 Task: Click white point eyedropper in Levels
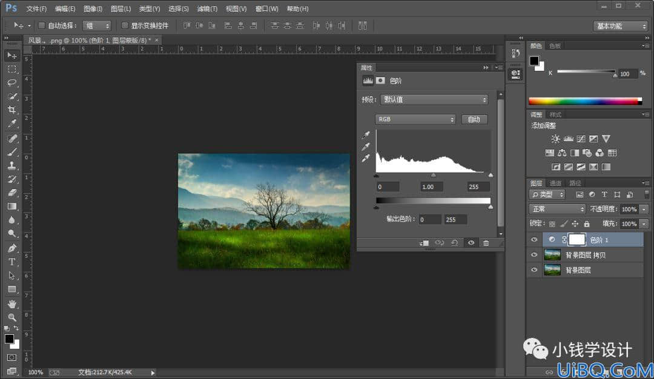coord(366,158)
